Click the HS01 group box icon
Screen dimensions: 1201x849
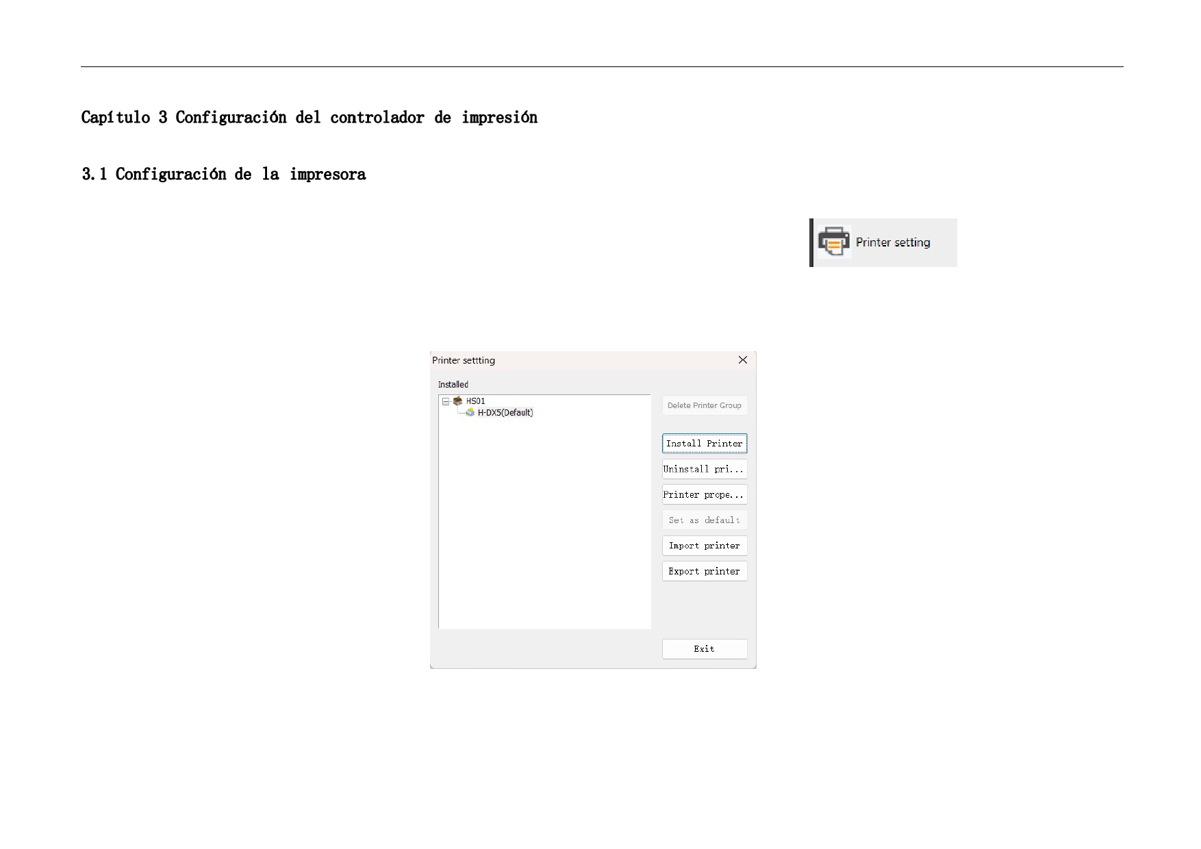pyautogui.click(x=457, y=401)
